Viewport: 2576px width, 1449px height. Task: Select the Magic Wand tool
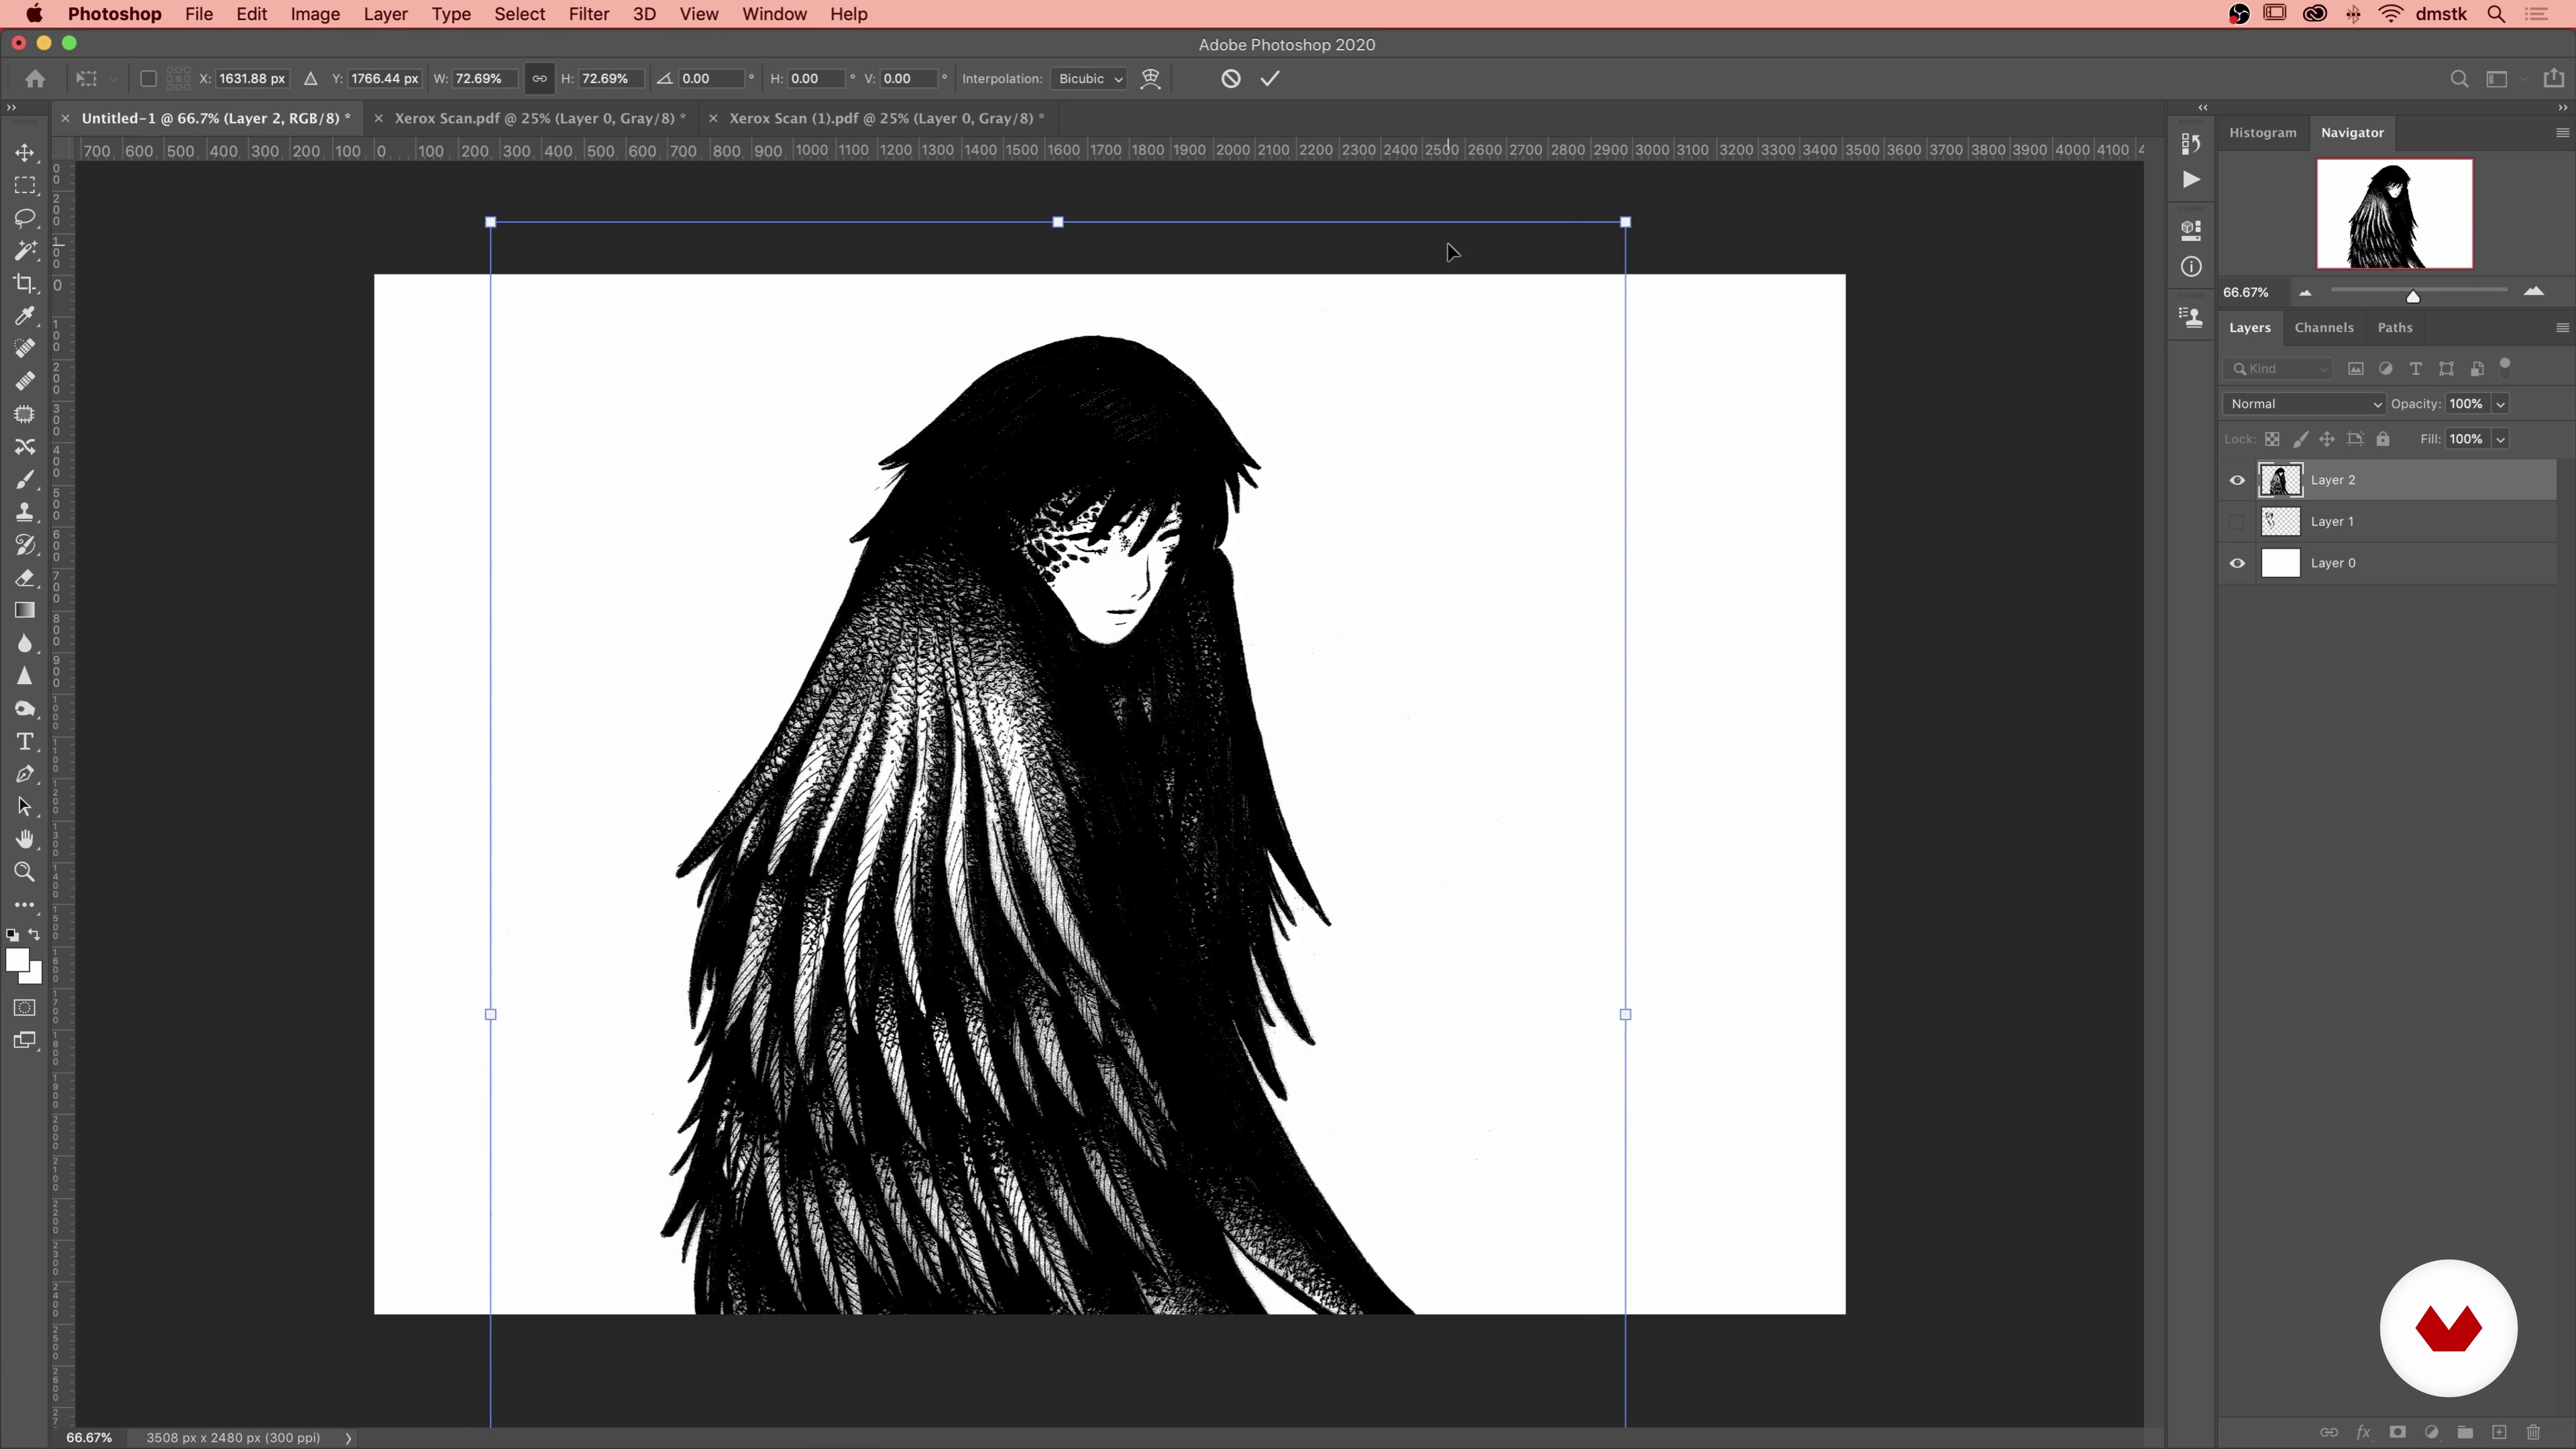(x=24, y=250)
